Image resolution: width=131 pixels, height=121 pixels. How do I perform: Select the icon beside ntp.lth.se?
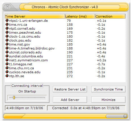(7, 76)
